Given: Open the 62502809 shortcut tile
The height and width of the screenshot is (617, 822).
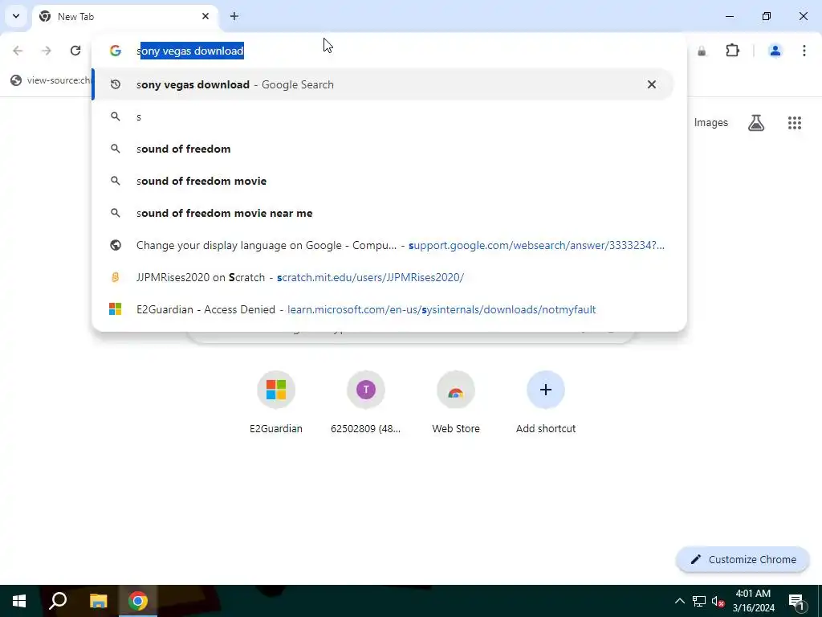Looking at the screenshot, I should point(366,402).
